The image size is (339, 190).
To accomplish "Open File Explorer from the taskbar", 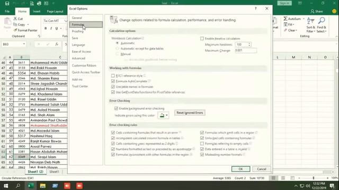I will [42, 186].
